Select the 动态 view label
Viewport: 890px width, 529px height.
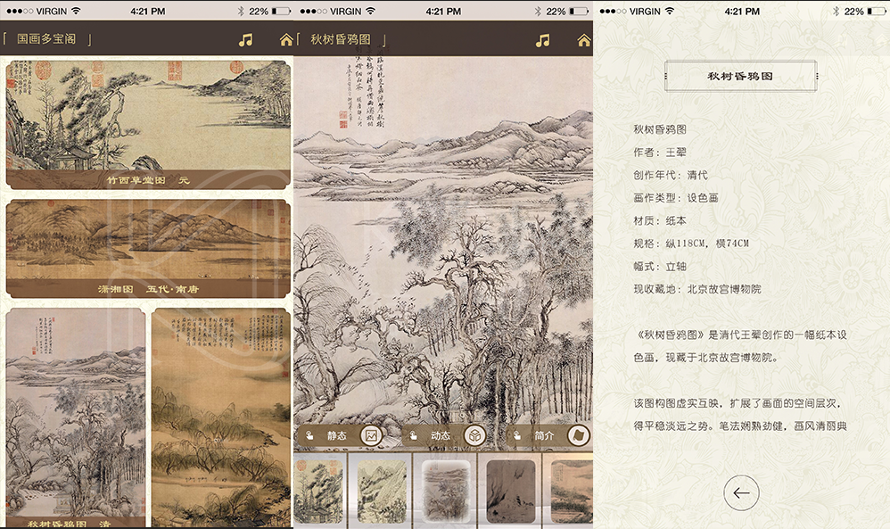(441, 435)
